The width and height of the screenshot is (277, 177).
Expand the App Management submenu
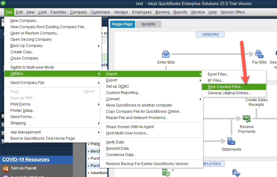point(53,132)
